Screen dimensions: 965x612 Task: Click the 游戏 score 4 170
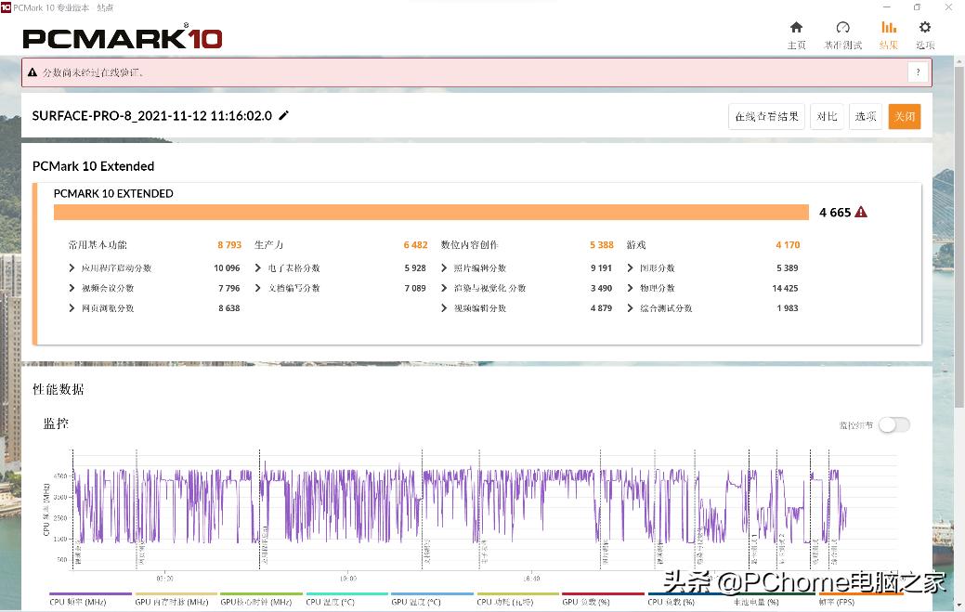[788, 245]
